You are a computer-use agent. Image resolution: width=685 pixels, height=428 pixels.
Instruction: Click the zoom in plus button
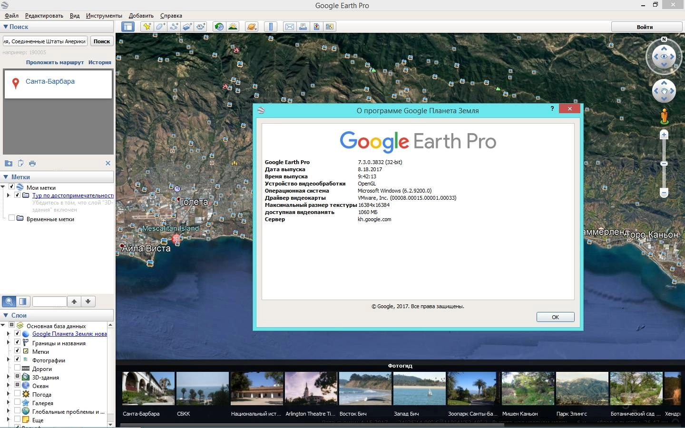pyautogui.click(x=664, y=135)
